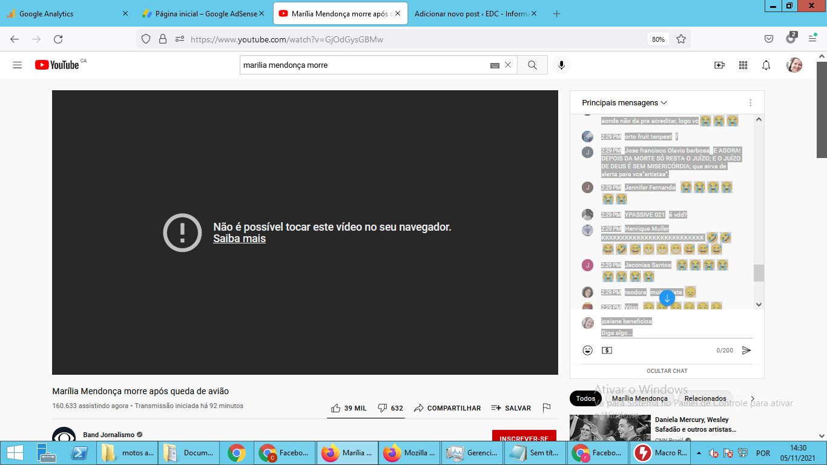Select the Marília Mendonça filter chip

click(x=639, y=398)
